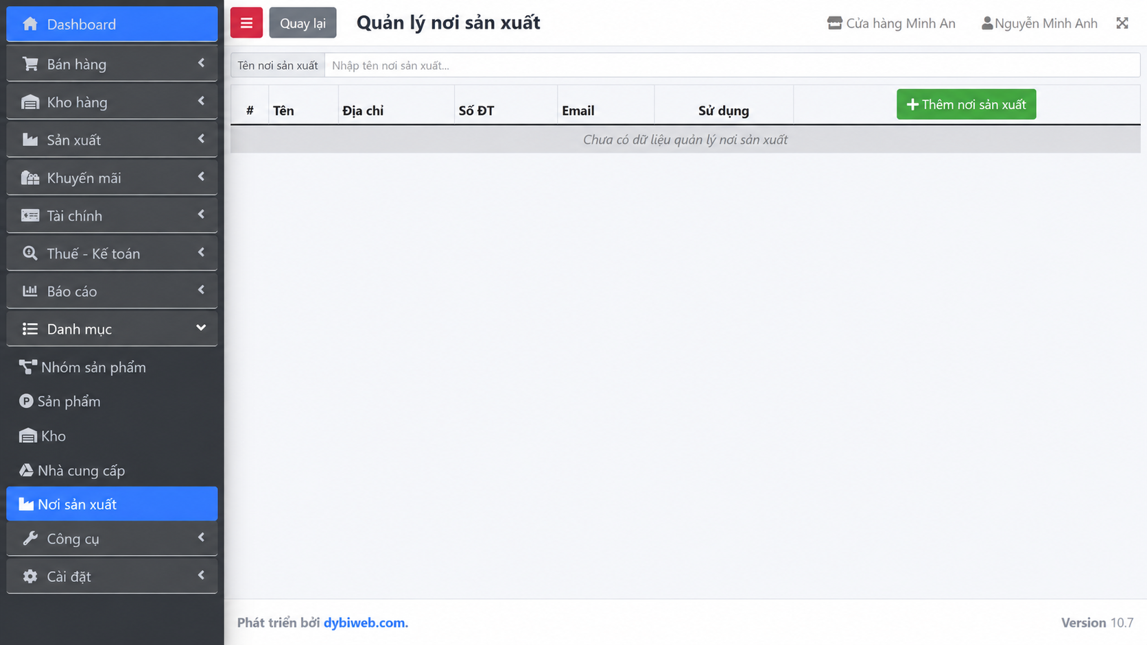
Task: Click the Báo cáo chart icon
Action: (30, 291)
